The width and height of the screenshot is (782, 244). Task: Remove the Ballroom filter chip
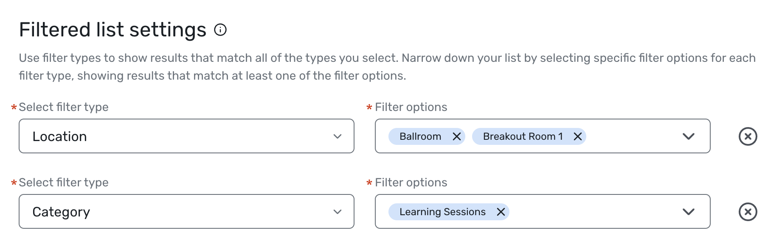pos(457,136)
